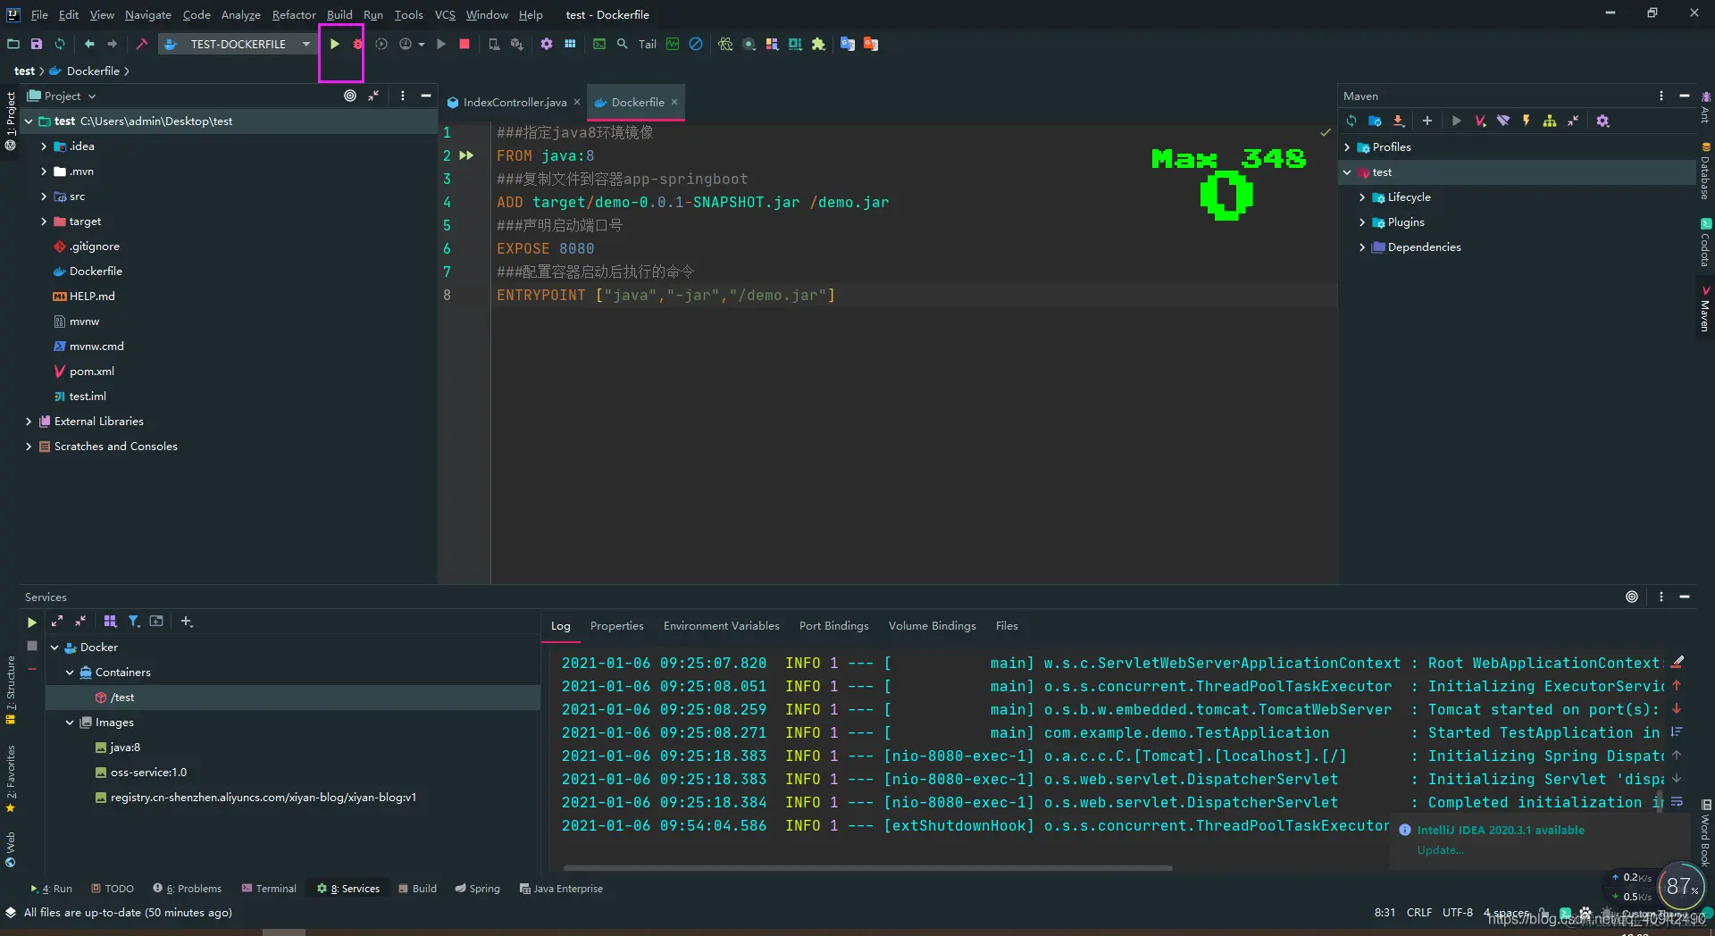Click the Update... link in notification
Screen dimensions: 1715x936
[1440, 850]
